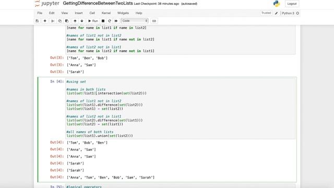The image size is (334, 188).
Task: Paste cells below icon
Action: click(x=67, y=21)
